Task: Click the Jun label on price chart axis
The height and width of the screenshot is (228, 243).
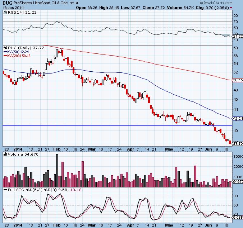Action: [208, 149]
